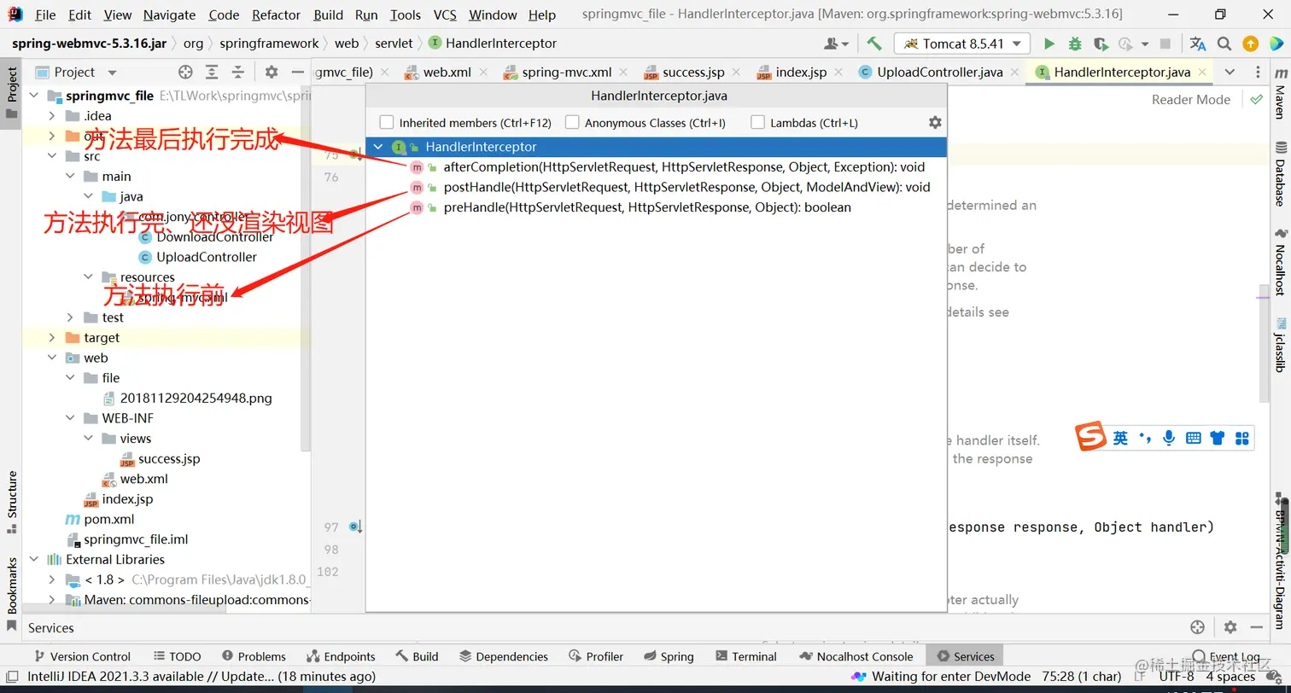Screen dimensions: 1291x693
Task: Enable Anonymous Classes checkbox
Action: pos(572,123)
